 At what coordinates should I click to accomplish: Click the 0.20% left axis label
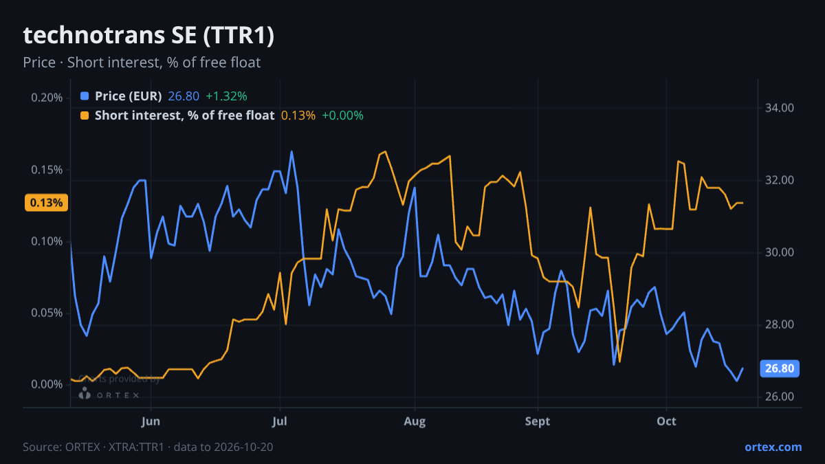point(47,98)
